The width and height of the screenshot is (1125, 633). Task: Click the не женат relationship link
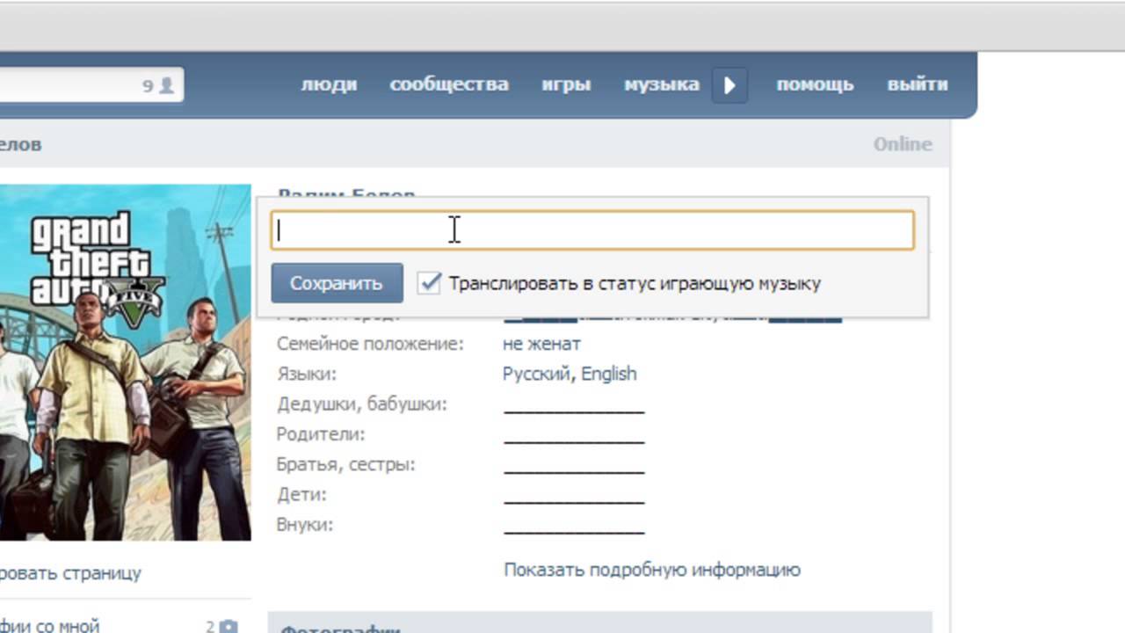tap(541, 344)
